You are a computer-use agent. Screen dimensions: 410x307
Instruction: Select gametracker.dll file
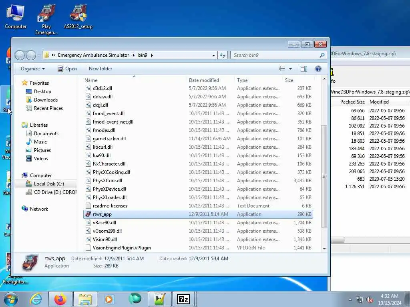click(x=198, y=139)
